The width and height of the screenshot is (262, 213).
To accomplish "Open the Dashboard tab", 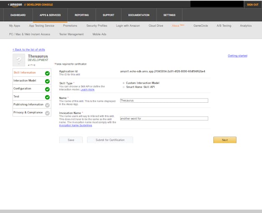I will [x=18, y=15].
